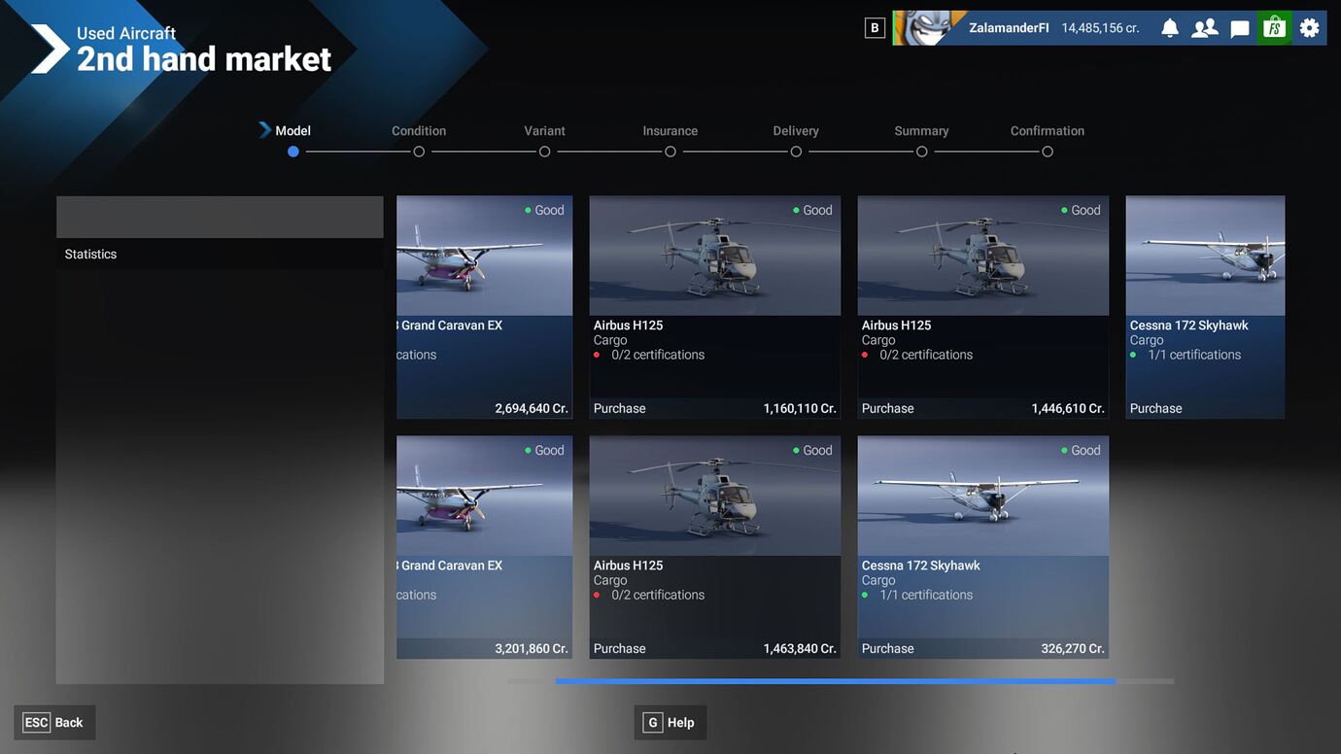Select the Model step
This screenshot has height=754, width=1341.
coord(292,130)
